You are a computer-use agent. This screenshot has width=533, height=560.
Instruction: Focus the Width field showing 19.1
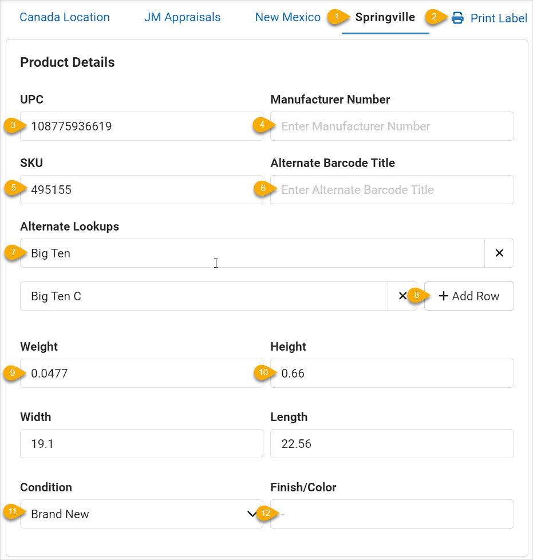point(141,443)
